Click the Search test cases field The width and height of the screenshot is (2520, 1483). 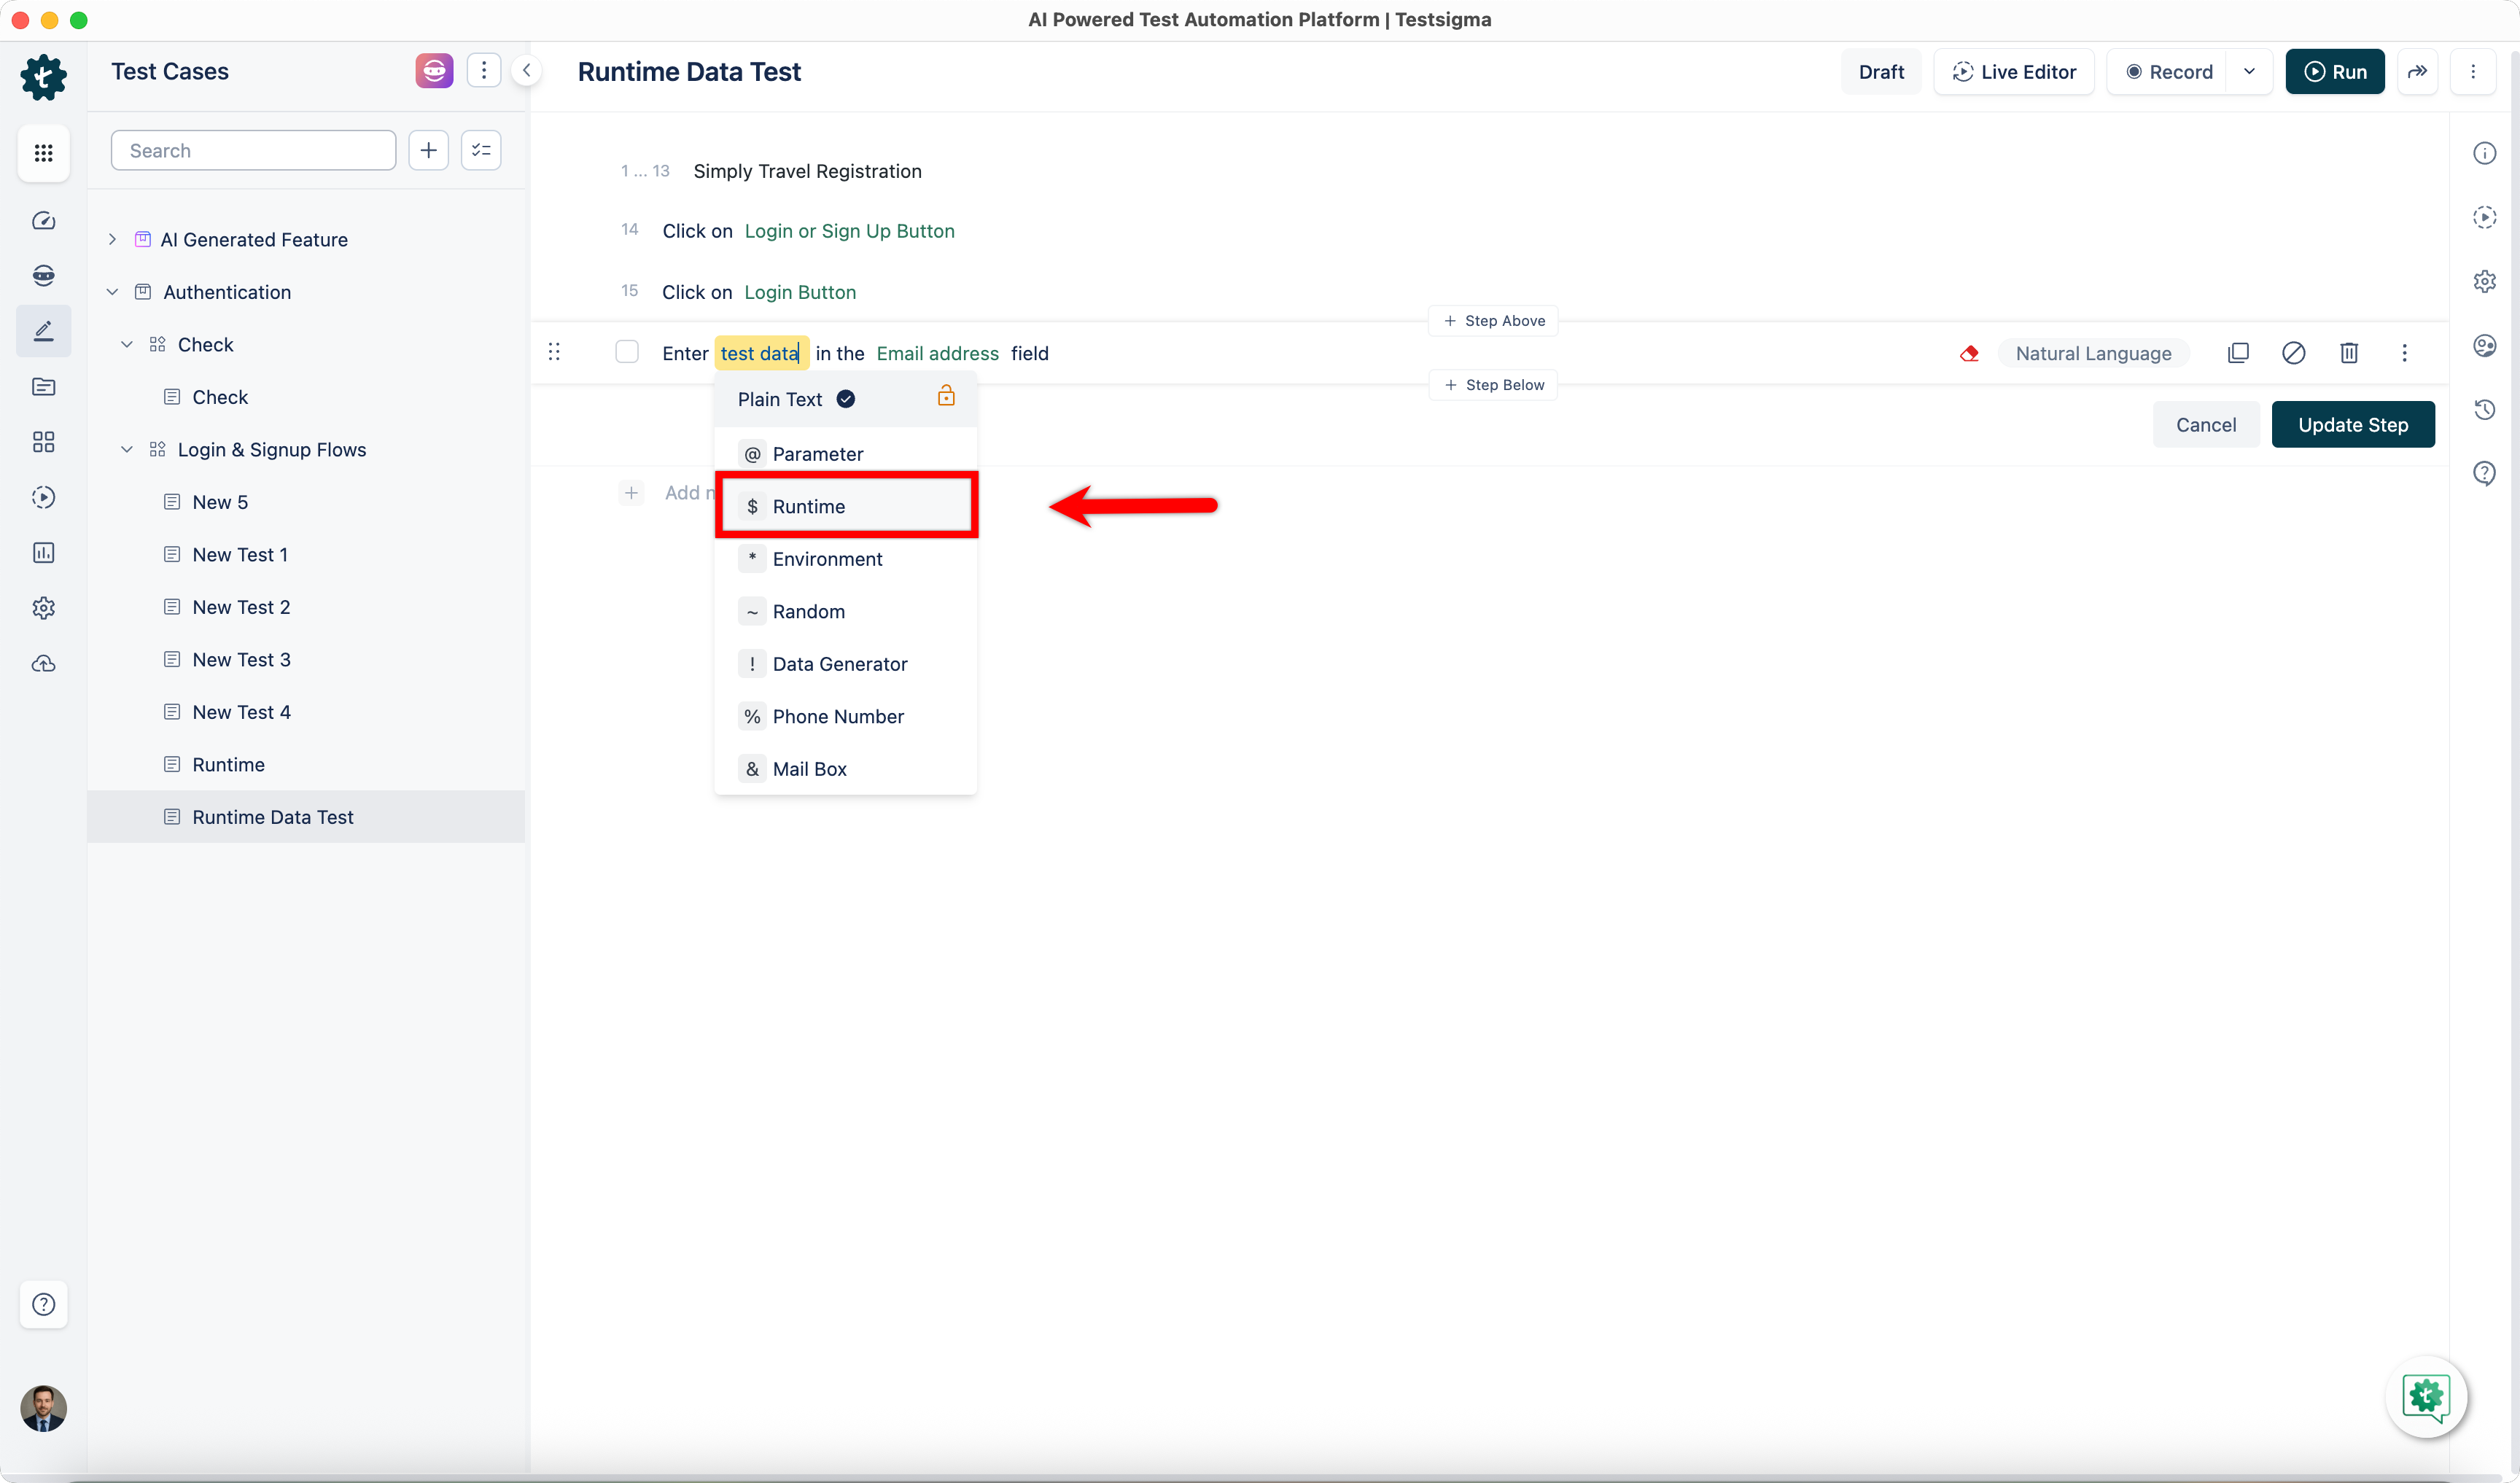click(x=253, y=151)
